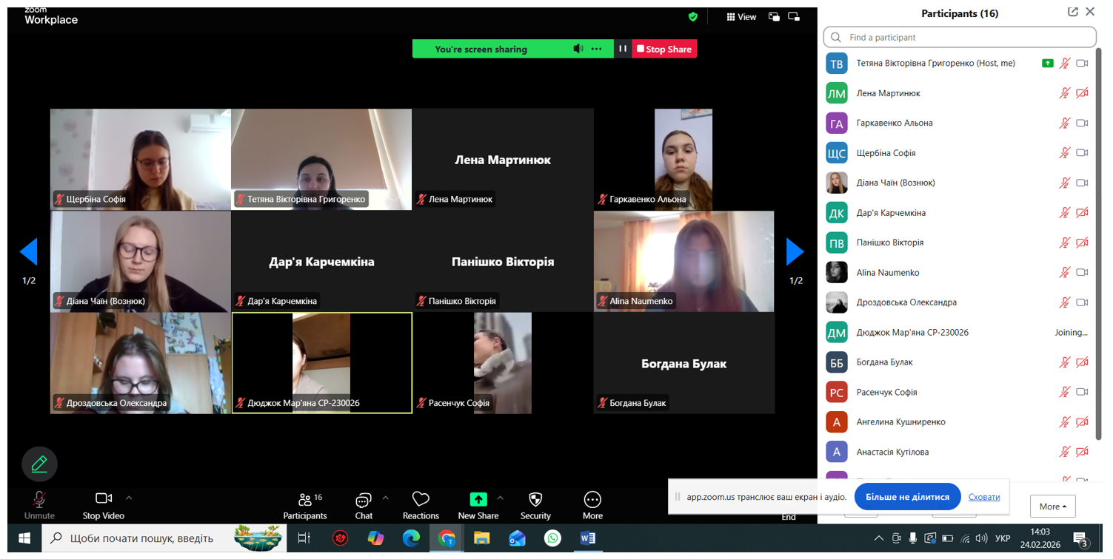Click the Participants (16) panel heading
Image resolution: width=1113 pixels, height=559 pixels.
[960, 13]
